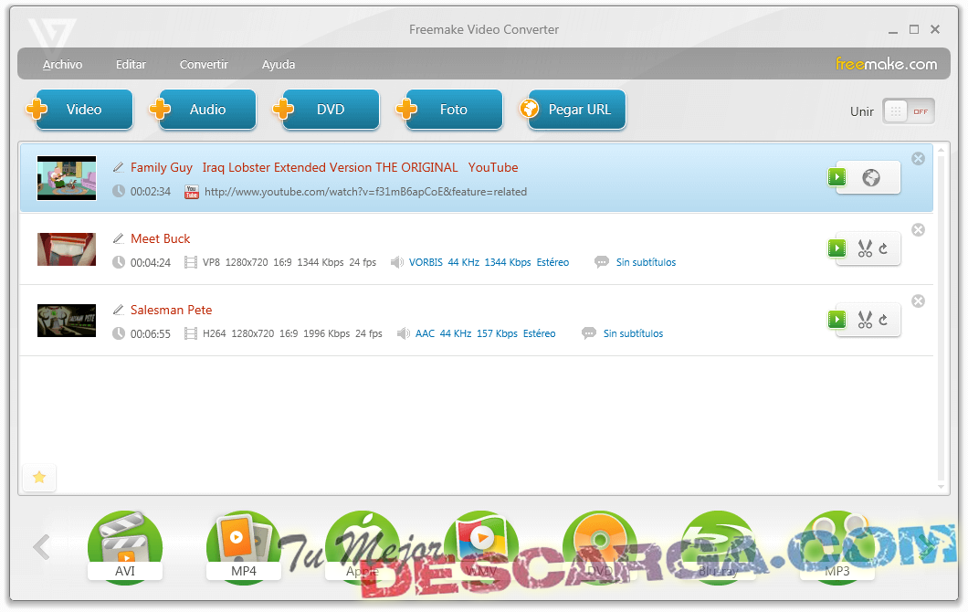This screenshot has width=968, height=612.
Task: Click the 00:06:55 duration of Salesman Pete
Action: (x=150, y=333)
